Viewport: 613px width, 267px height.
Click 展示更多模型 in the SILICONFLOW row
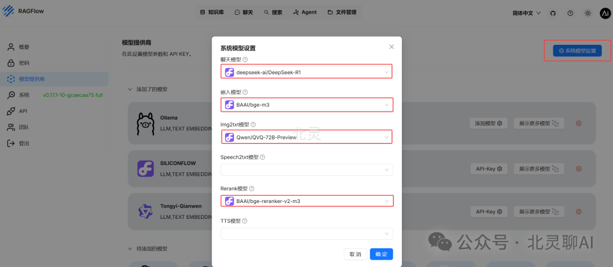click(x=539, y=168)
